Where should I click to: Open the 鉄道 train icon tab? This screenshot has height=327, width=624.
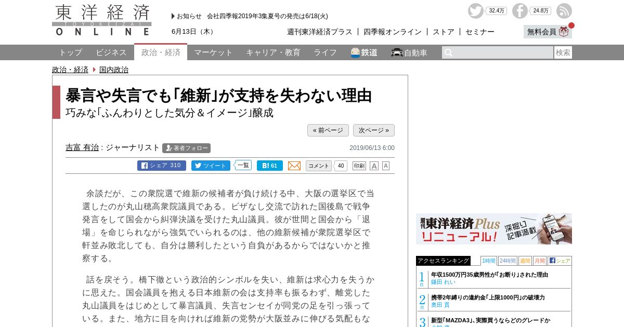pos(364,52)
